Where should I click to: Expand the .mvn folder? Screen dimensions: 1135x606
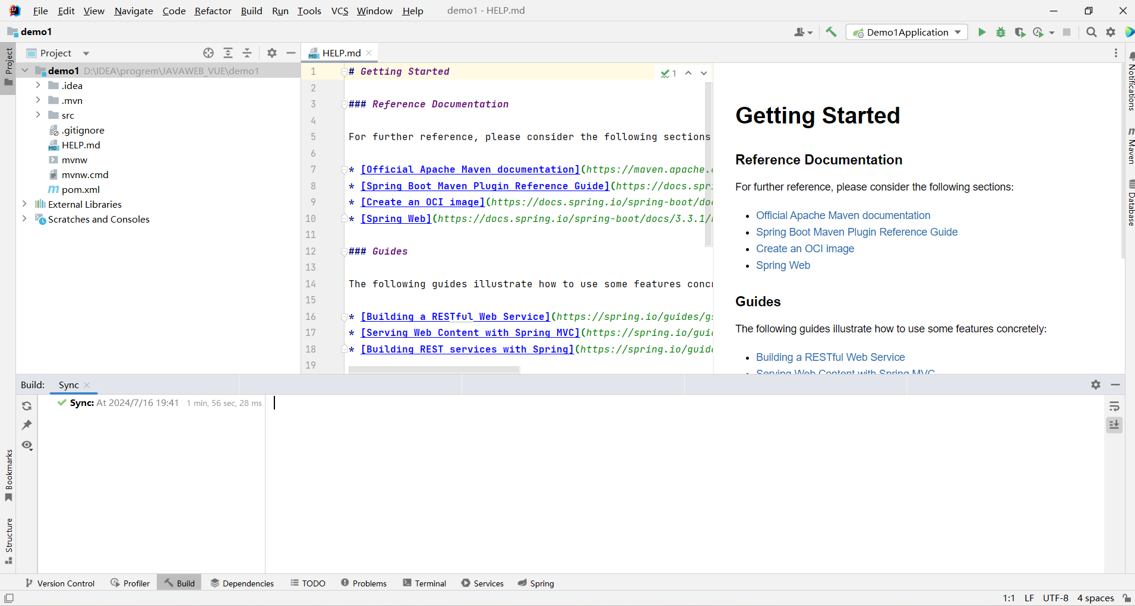(38, 100)
